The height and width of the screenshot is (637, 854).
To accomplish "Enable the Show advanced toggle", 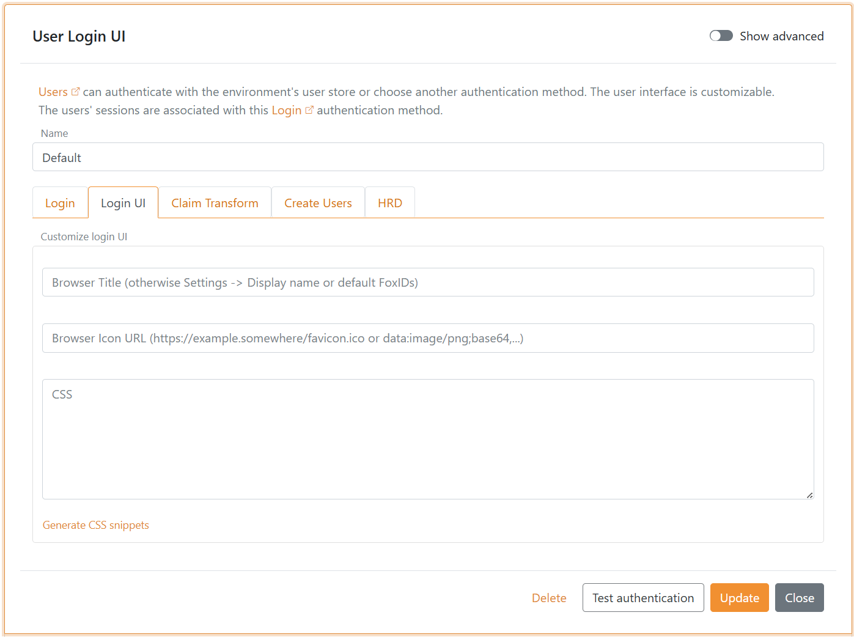I will 721,35.
